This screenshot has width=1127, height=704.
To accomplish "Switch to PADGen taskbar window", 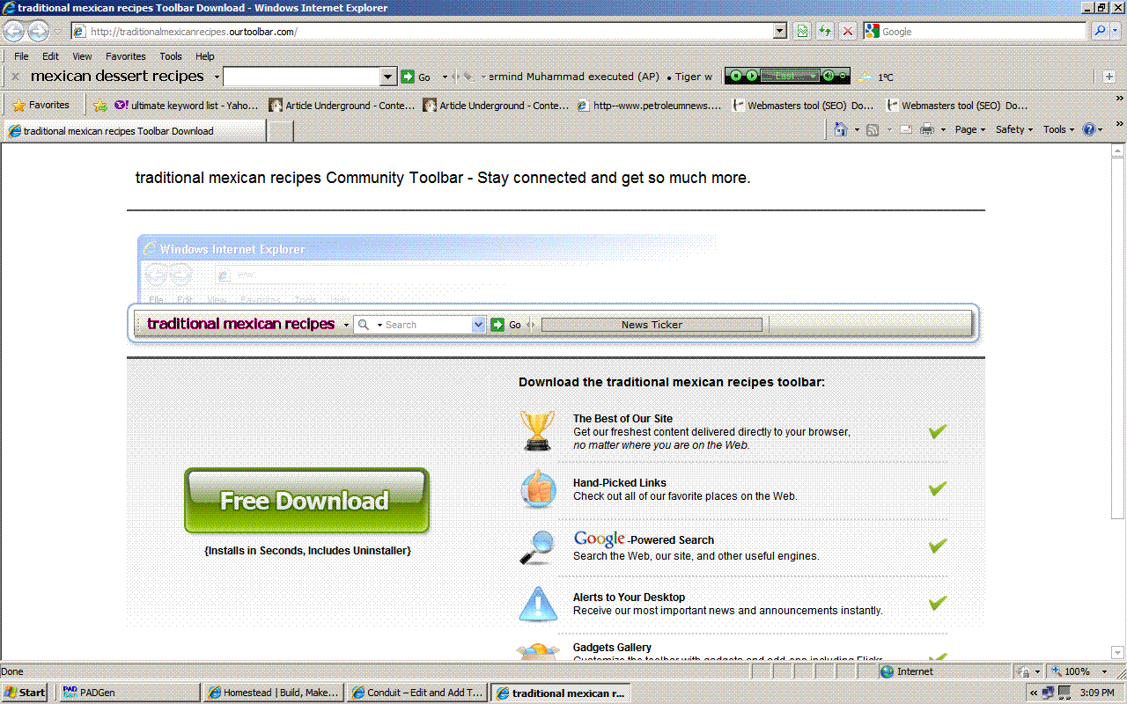I will [x=129, y=693].
